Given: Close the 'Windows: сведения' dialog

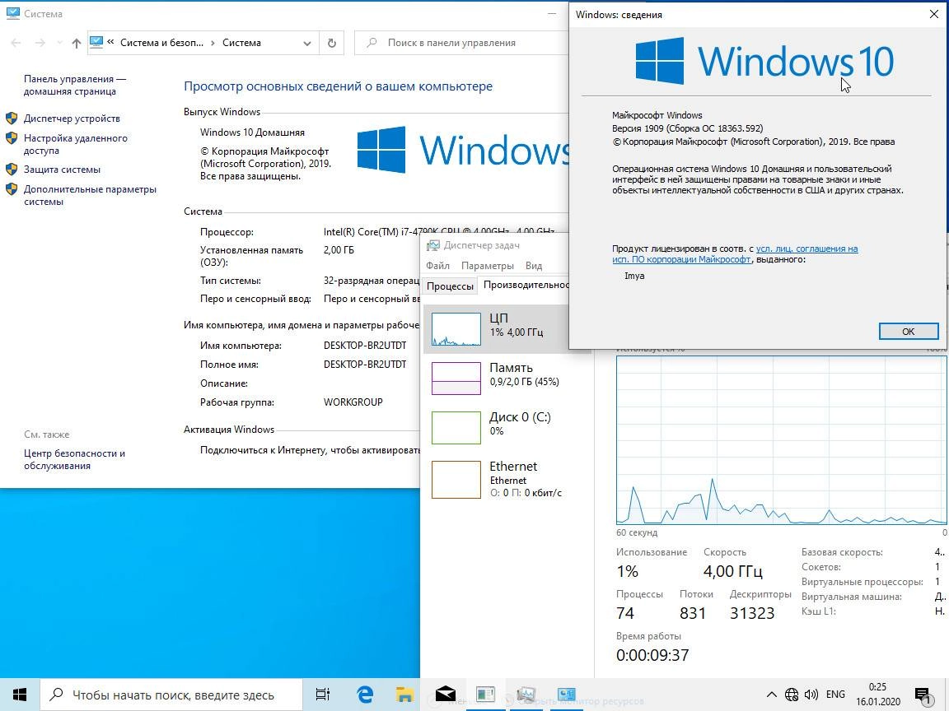Looking at the screenshot, I should click(x=934, y=15).
